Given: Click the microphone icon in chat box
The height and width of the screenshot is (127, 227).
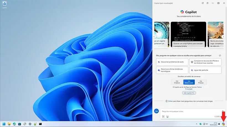Looking at the screenshot, I should [223, 111].
